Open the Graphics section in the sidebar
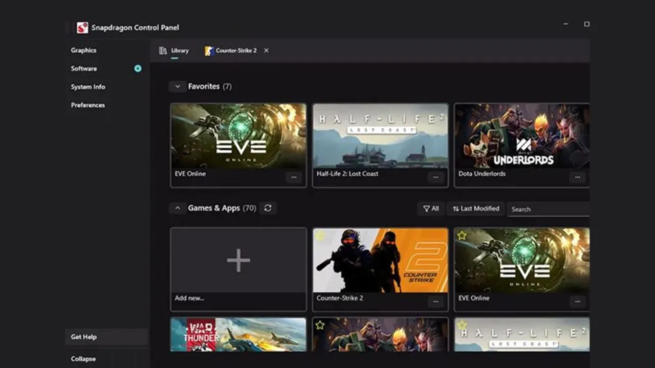The height and width of the screenshot is (368, 655). point(83,50)
